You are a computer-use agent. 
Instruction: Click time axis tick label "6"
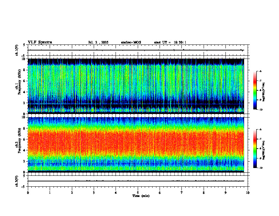(x=160, y=193)
